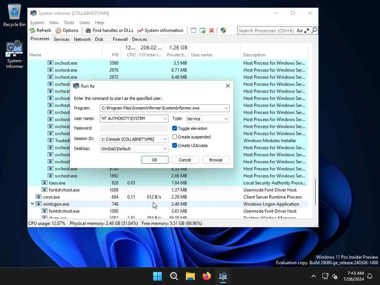The image size is (380, 285).
Task: Open Firefox from taskbar
Action: pos(206,276)
